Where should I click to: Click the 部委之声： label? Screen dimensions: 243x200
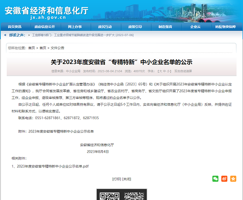[x=17, y=35]
